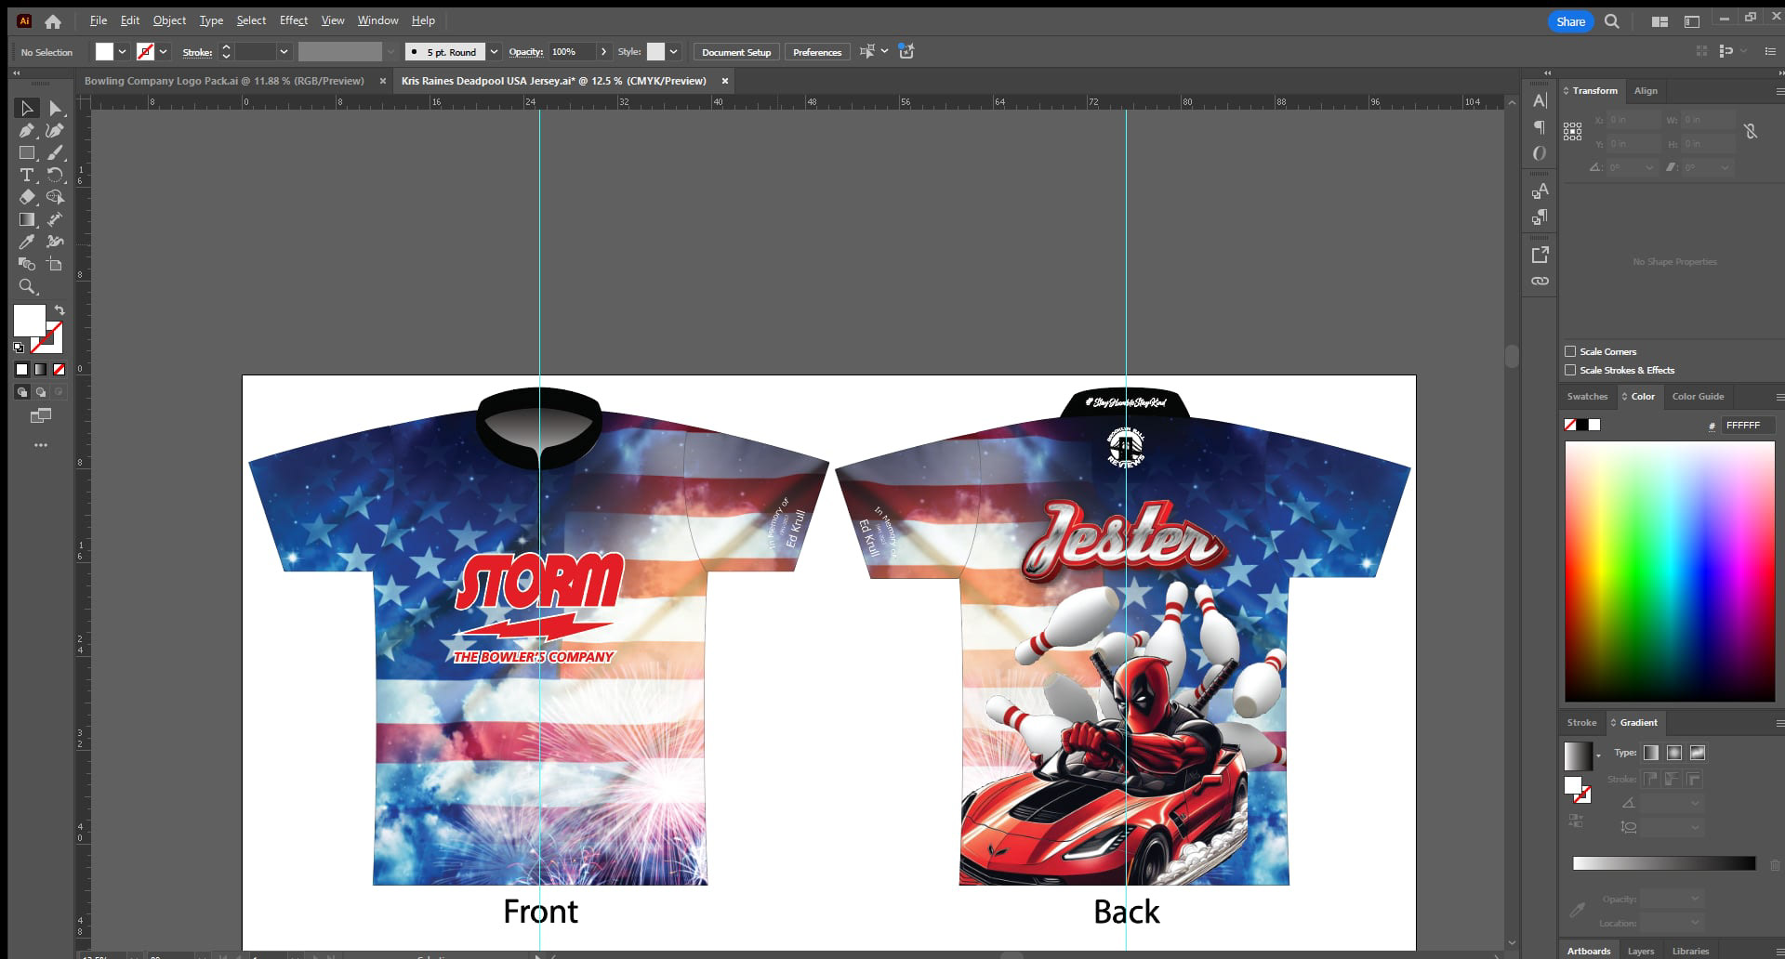
Task: Open Stroke weight dropdown
Action: click(284, 52)
